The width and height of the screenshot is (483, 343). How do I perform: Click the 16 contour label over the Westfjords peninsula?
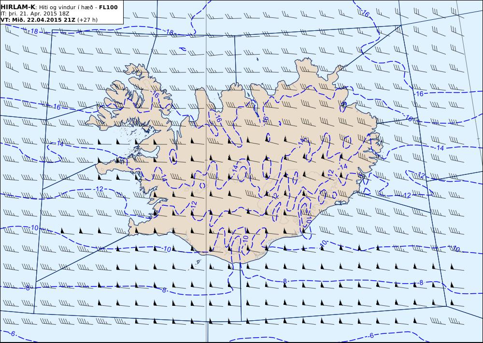tap(156, 95)
